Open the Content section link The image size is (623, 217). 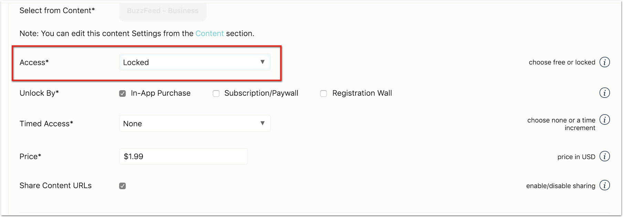pos(210,33)
